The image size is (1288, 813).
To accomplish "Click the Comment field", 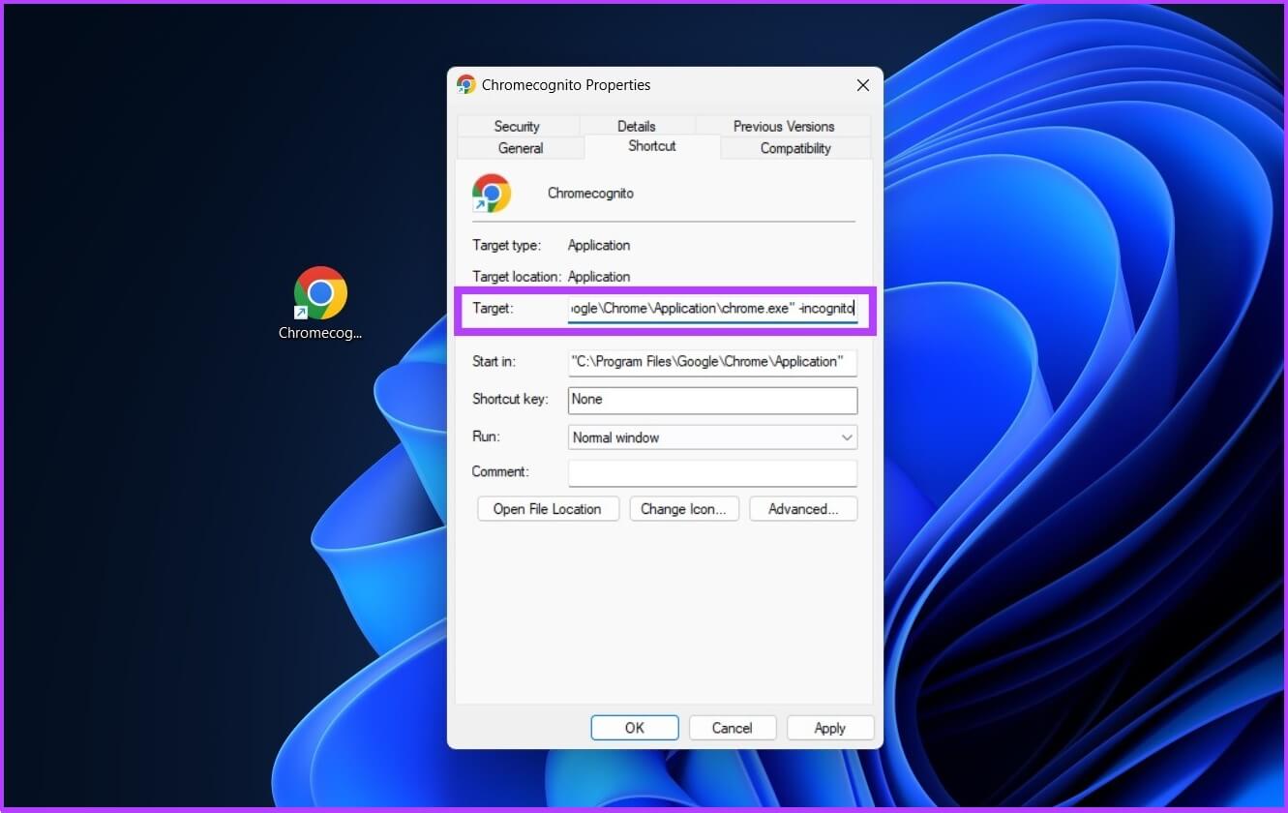I will coord(712,472).
